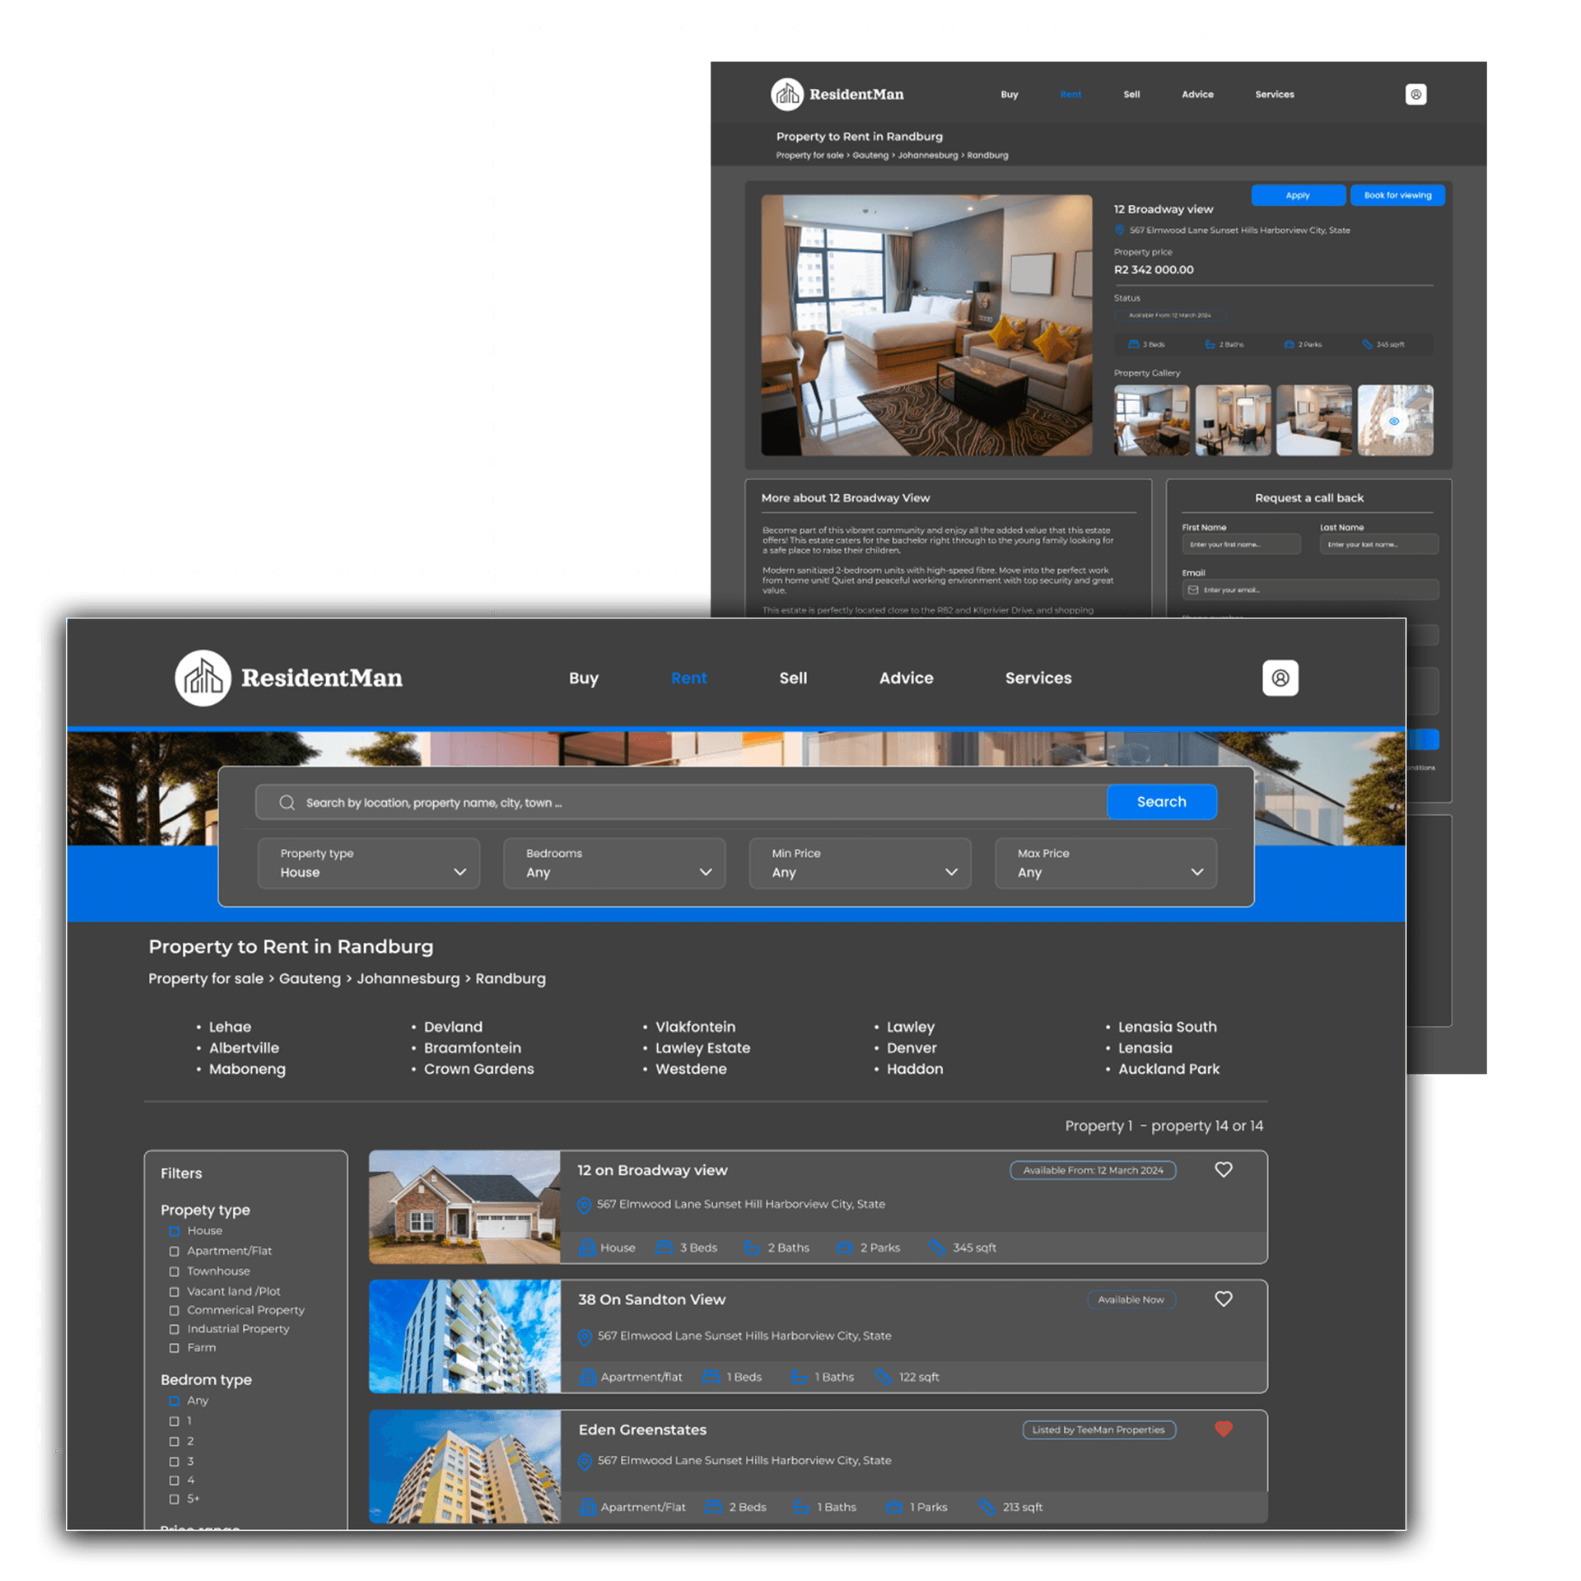
Task: Select the Rent menu in front window
Action: pyautogui.click(x=689, y=678)
